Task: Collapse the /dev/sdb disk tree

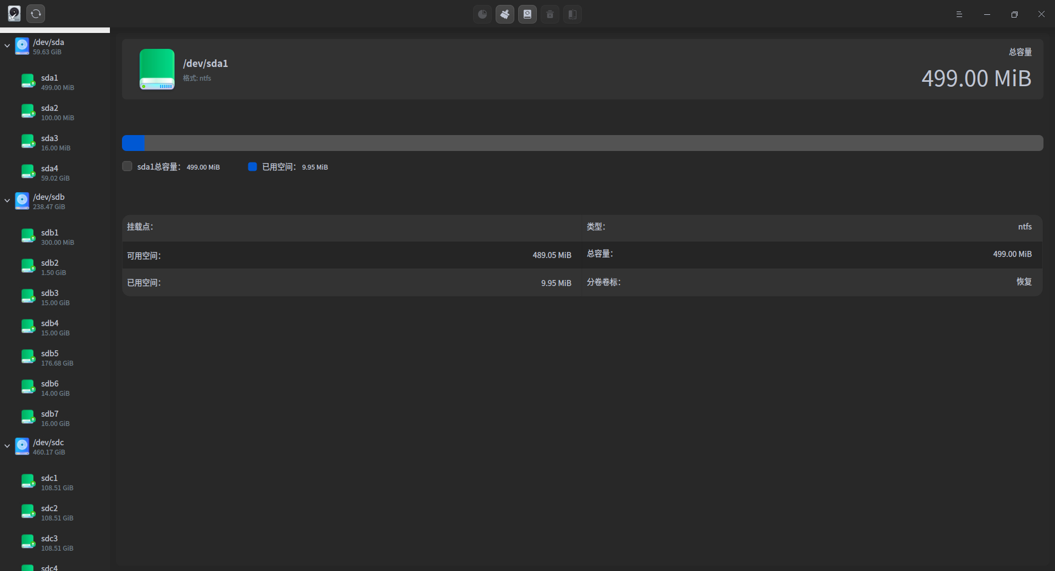Action: [x=7, y=201]
